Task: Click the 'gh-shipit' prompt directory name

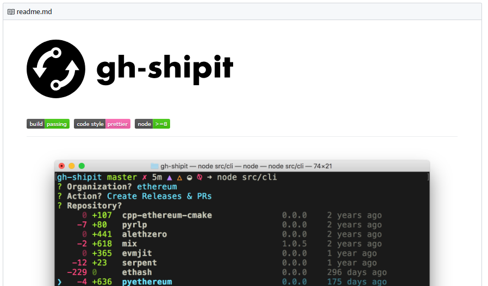Action: [x=79, y=177]
